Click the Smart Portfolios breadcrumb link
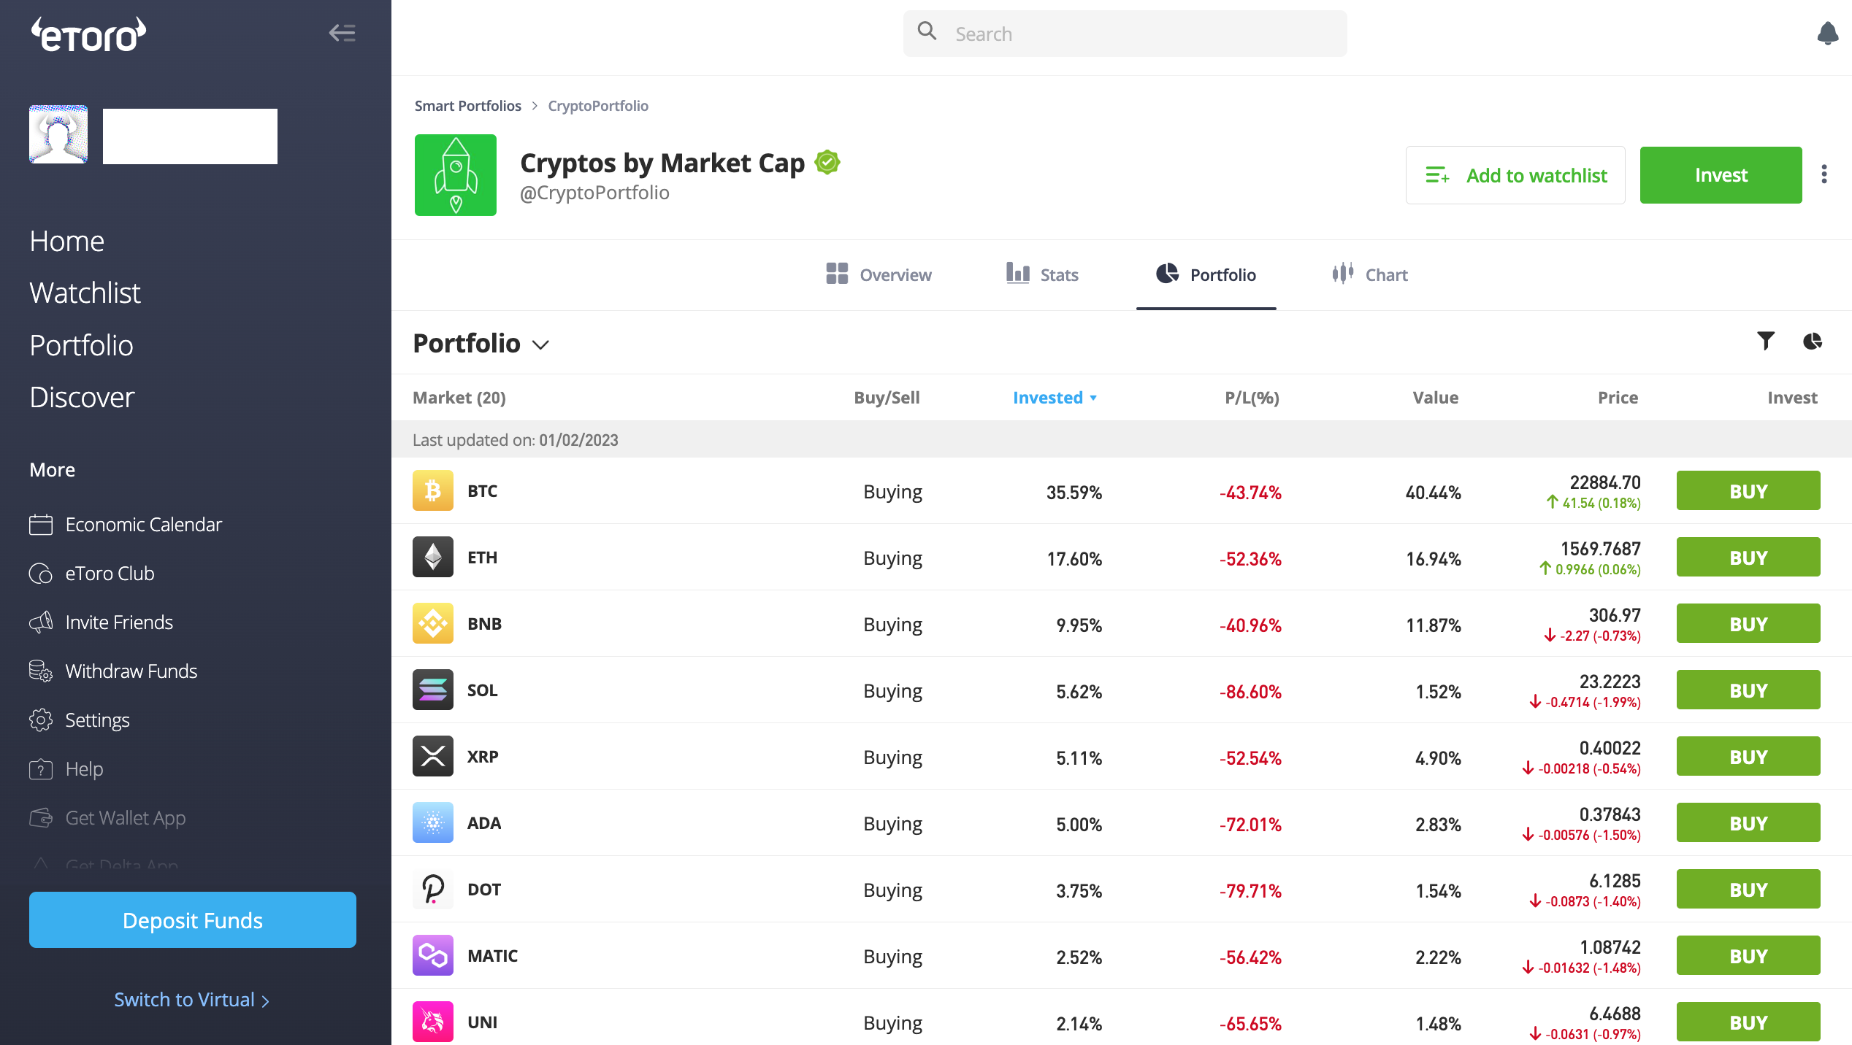 click(x=468, y=106)
